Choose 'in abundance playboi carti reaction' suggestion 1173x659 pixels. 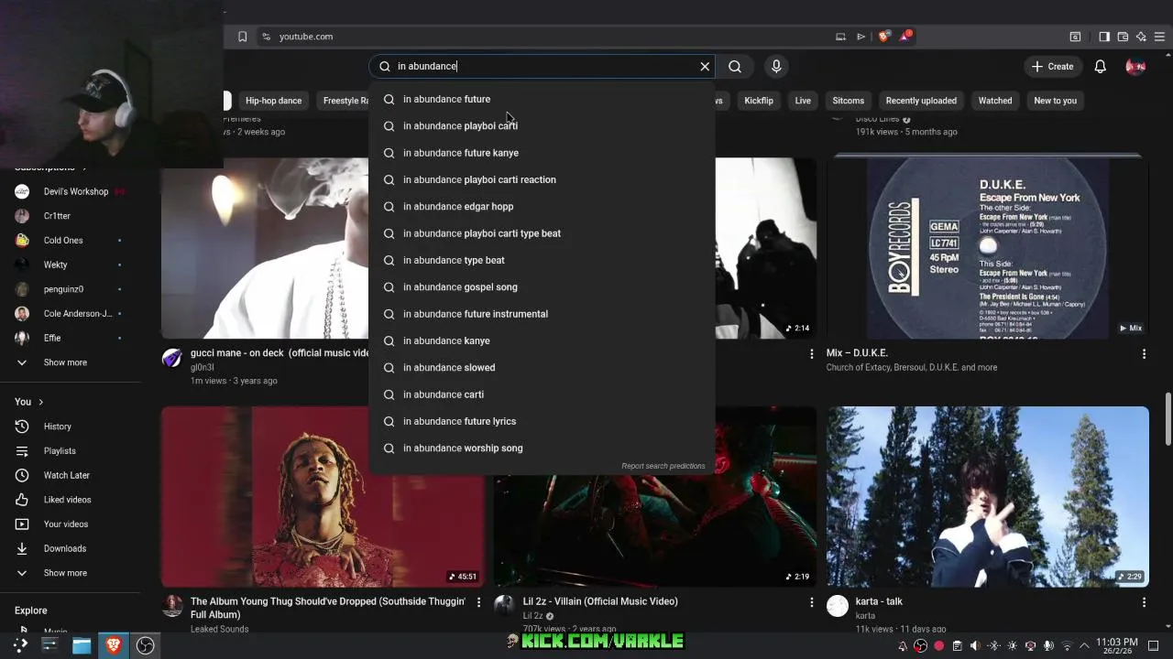click(x=542, y=179)
